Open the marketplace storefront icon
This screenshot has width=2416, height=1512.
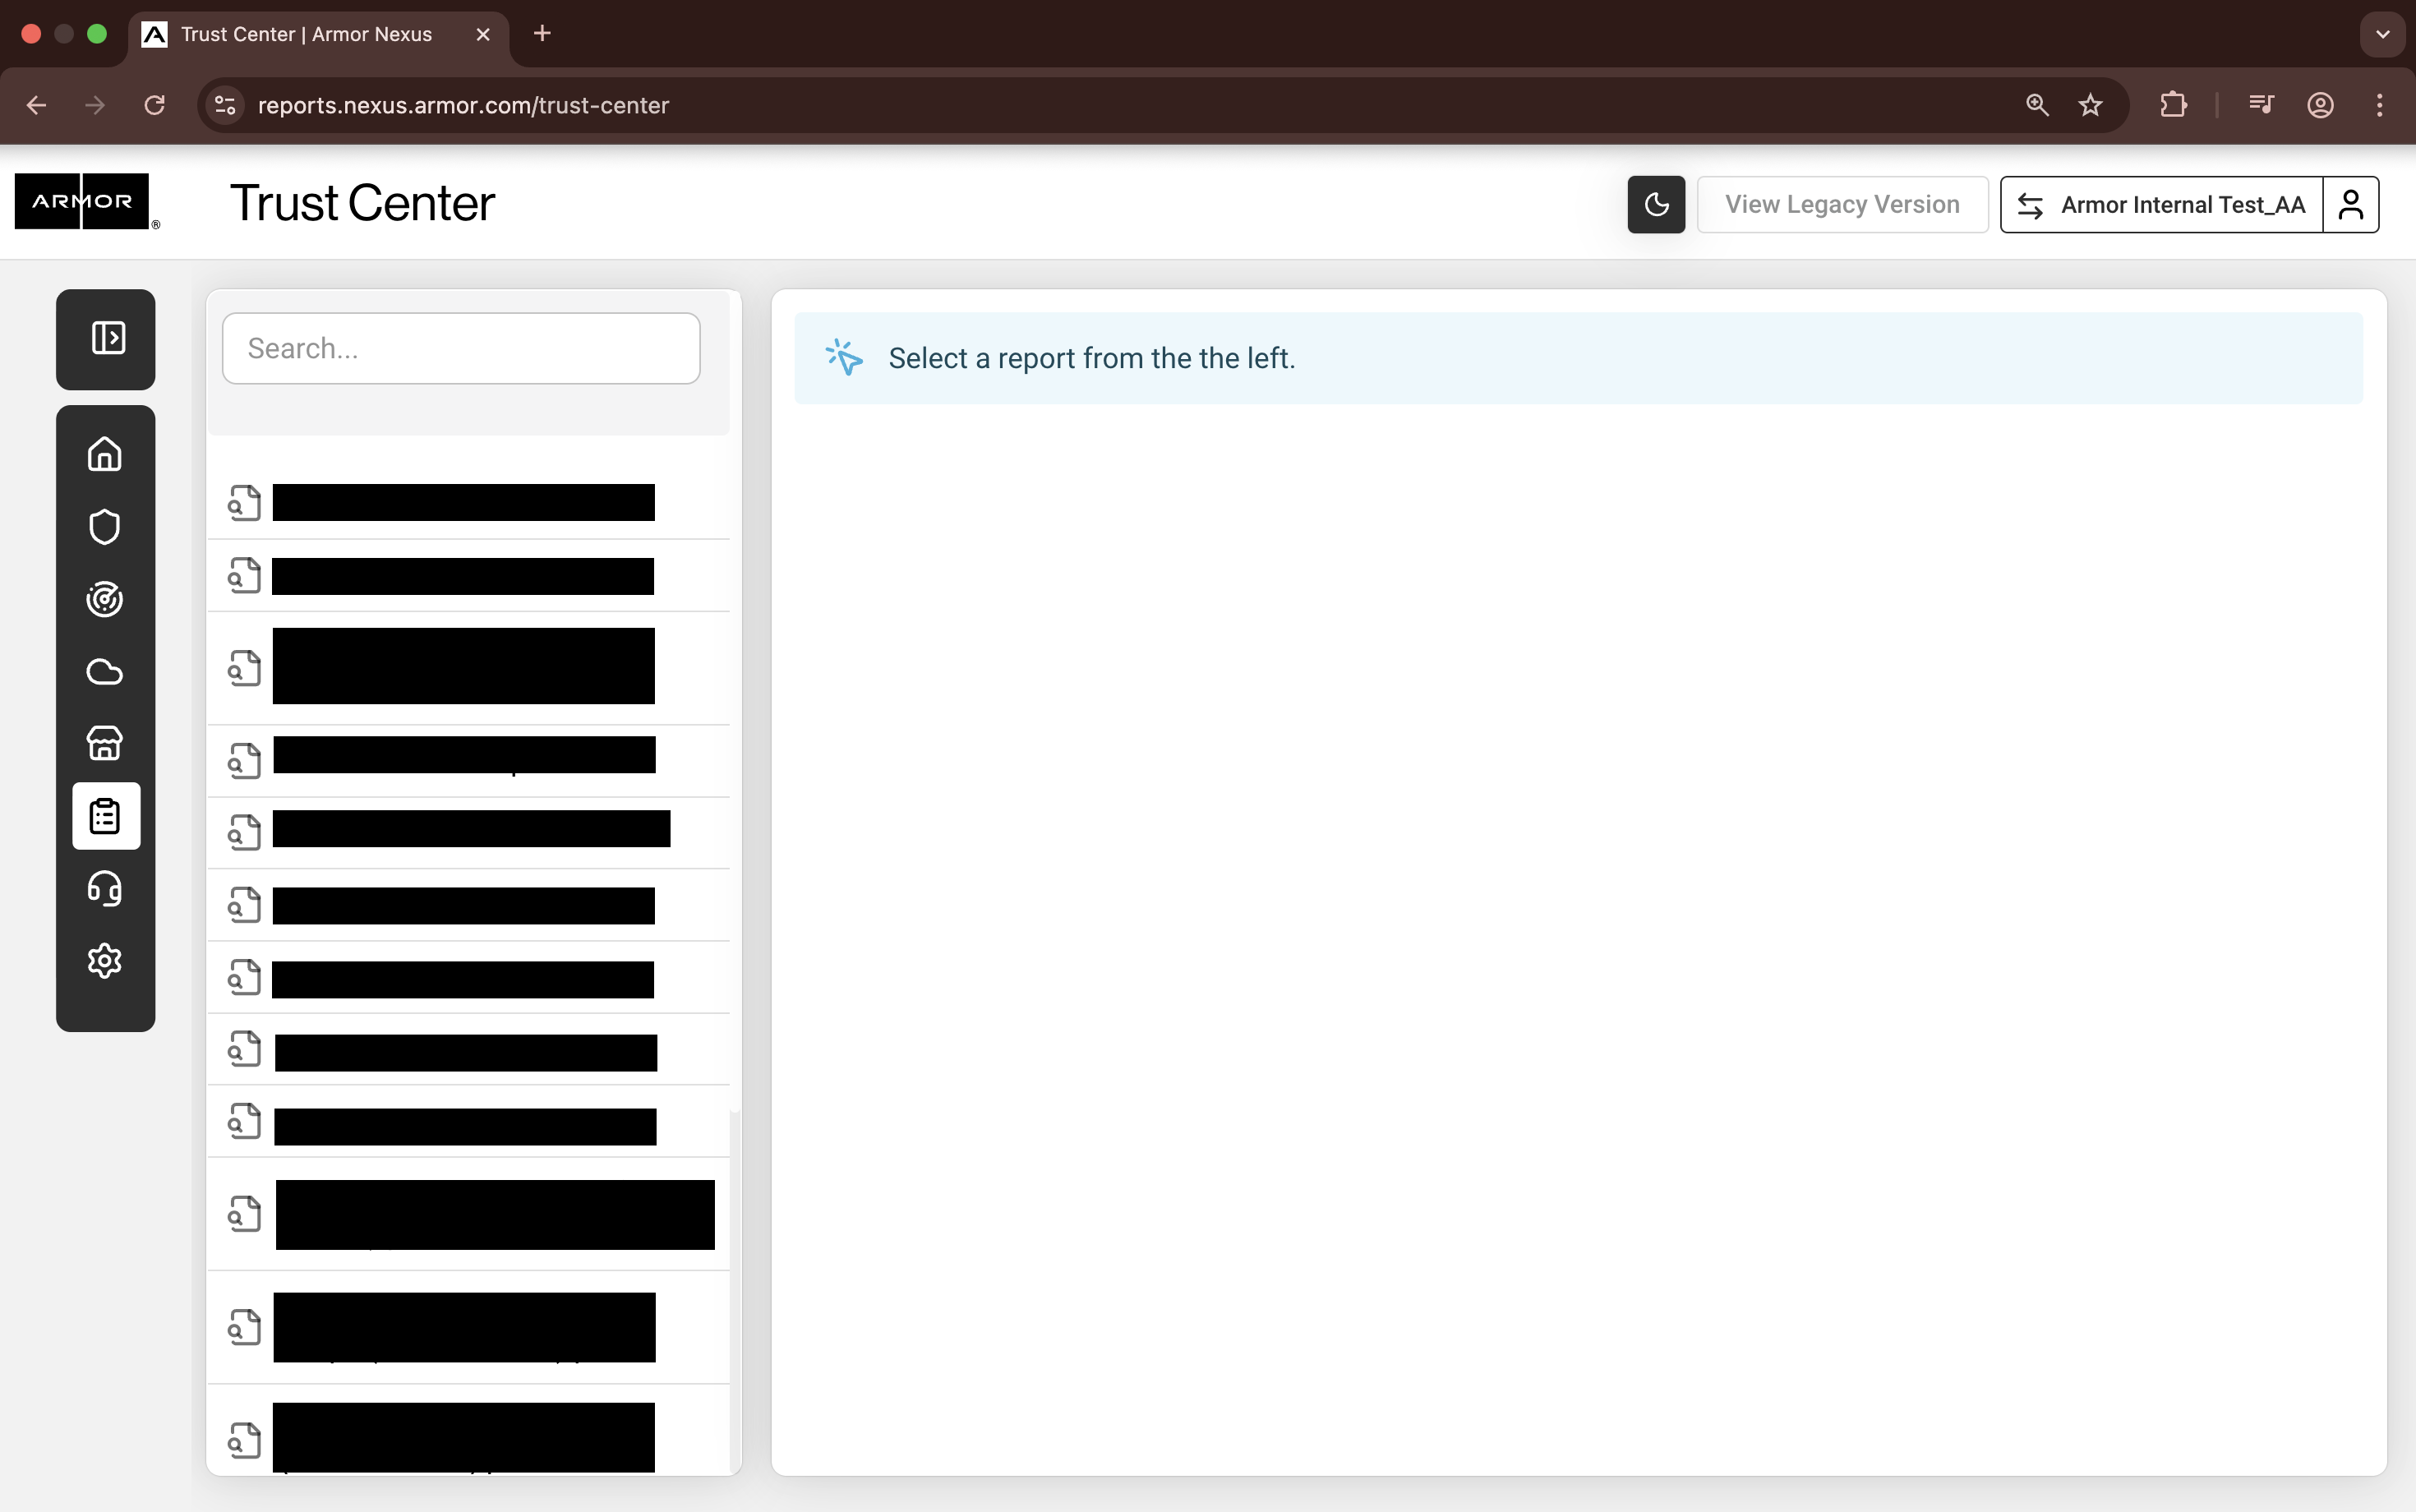coord(105,743)
